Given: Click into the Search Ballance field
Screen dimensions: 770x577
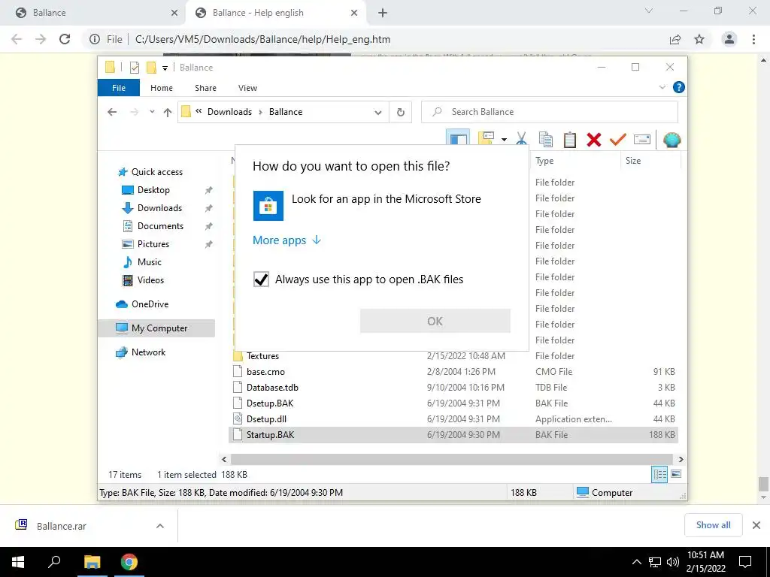Looking at the screenshot, I should tap(550, 112).
